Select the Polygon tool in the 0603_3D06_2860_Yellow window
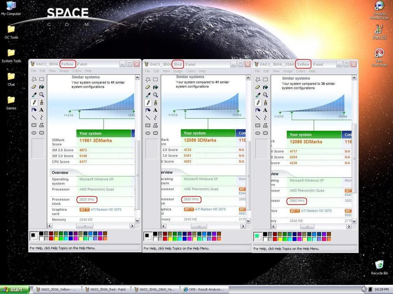Image resolution: width=393 pixels, height=294 pixels. tap(266, 125)
